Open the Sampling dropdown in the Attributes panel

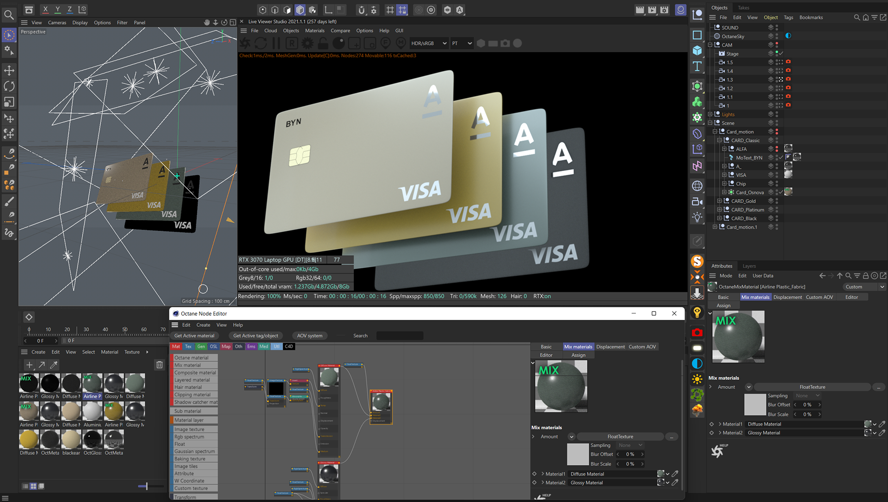click(807, 396)
